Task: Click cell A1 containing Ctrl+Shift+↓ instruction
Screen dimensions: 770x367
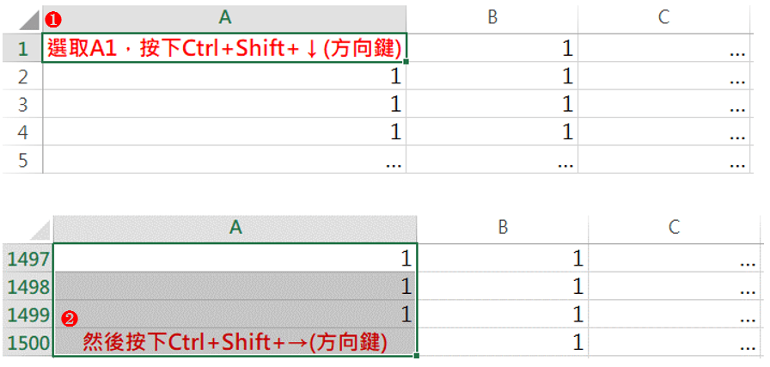Action: [x=224, y=47]
